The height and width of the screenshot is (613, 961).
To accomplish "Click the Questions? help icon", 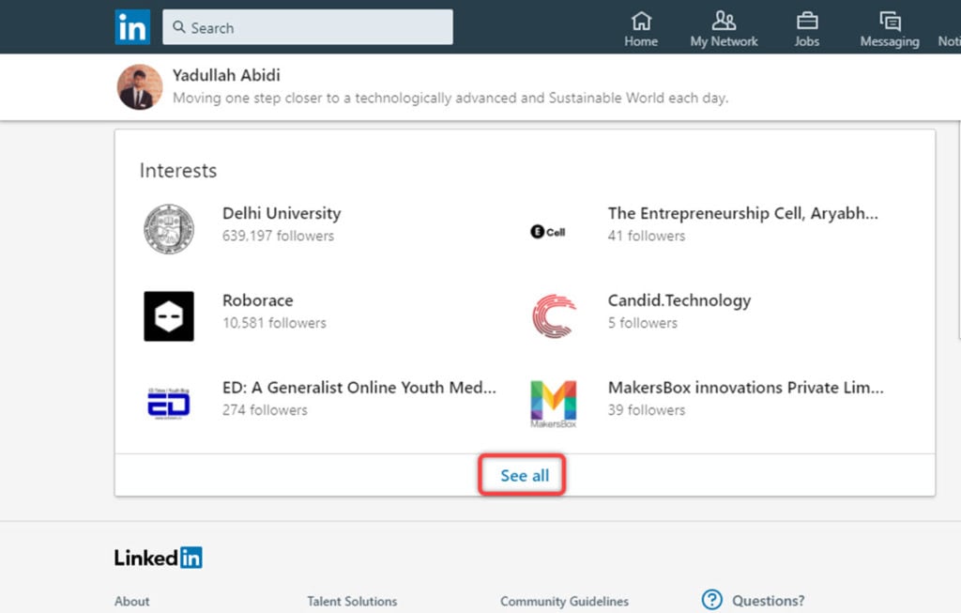I will (x=712, y=600).
